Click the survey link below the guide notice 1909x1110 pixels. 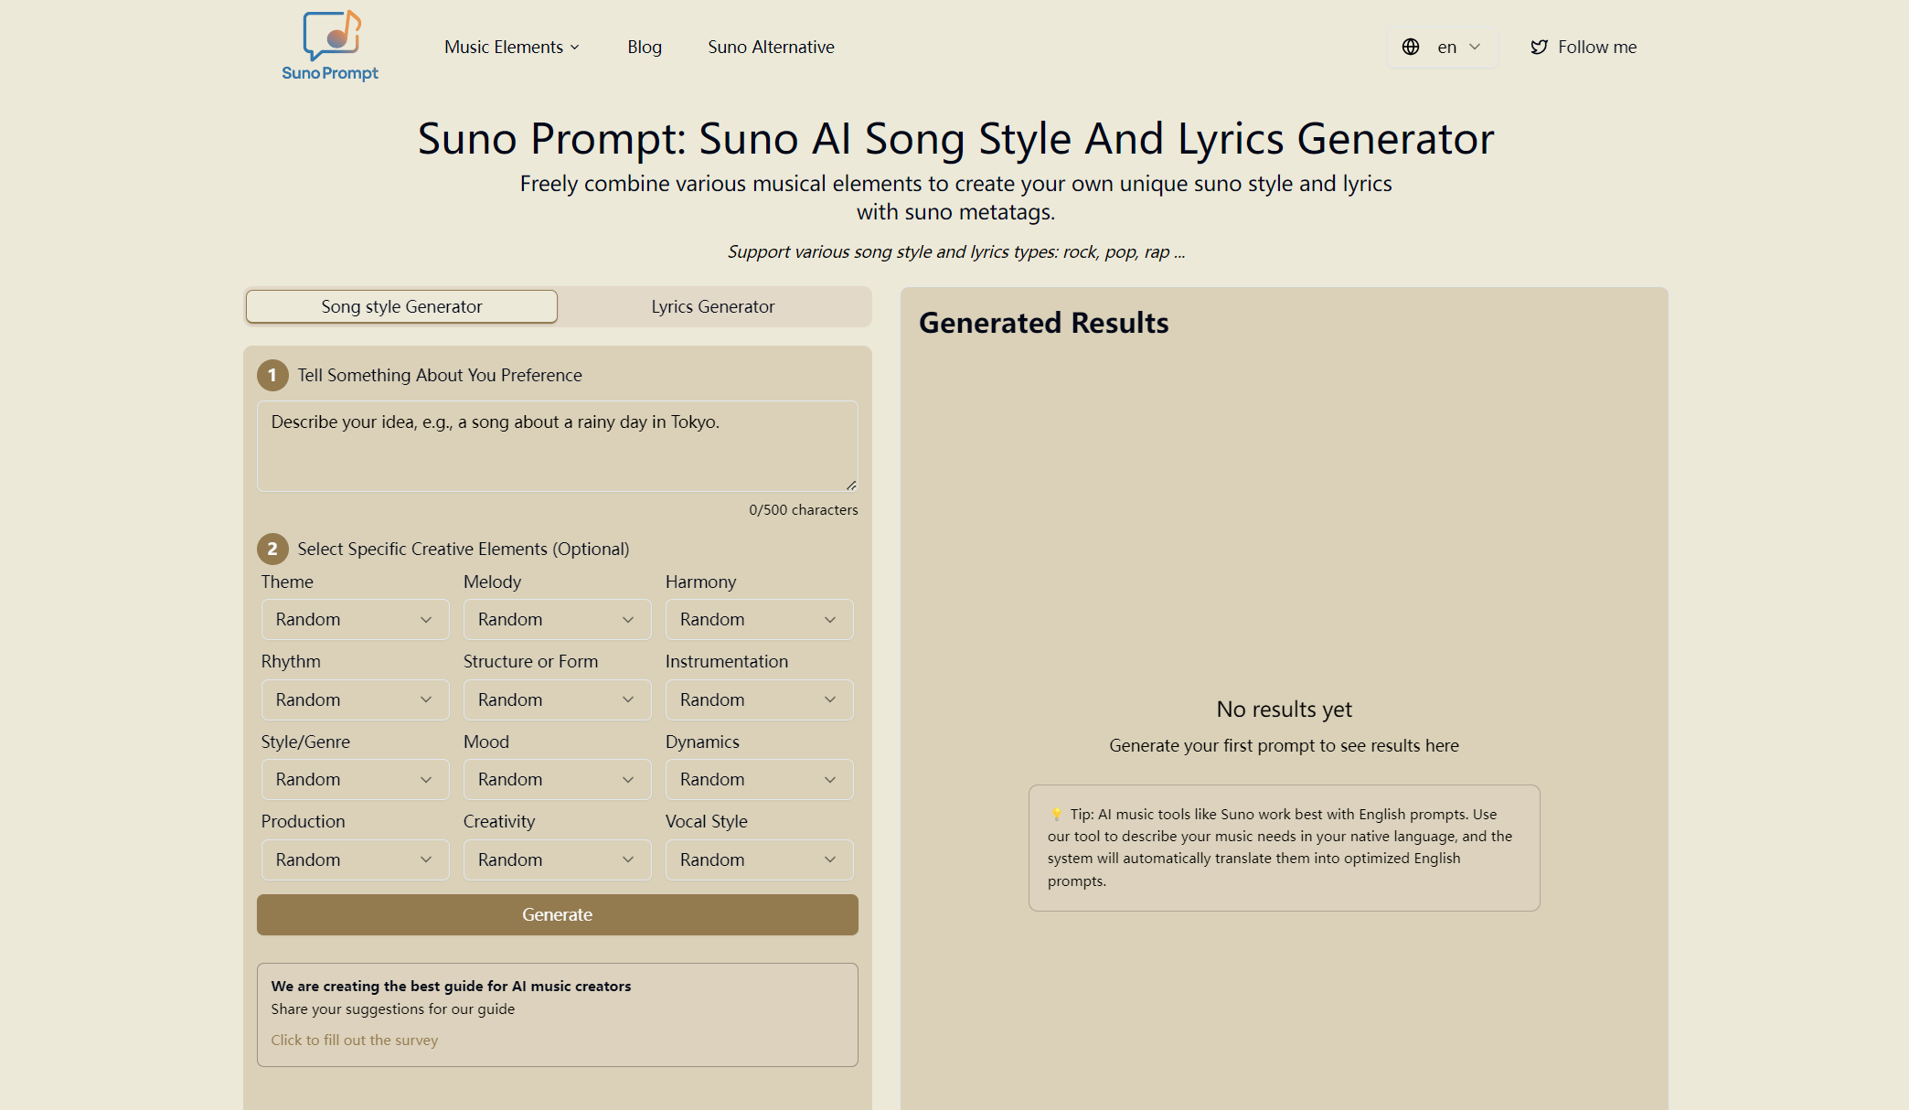tap(355, 1040)
